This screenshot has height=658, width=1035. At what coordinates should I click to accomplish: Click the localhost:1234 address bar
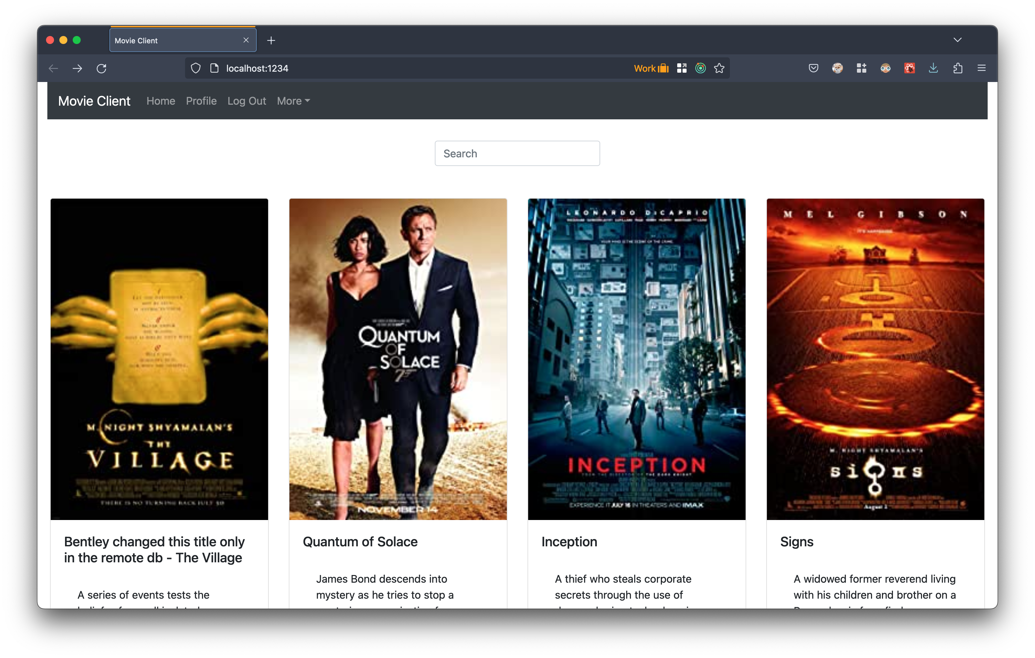tap(387, 68)
